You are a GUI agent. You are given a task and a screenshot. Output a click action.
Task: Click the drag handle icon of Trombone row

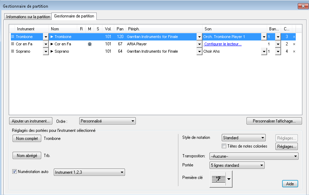pyautogui.click(x=13, y=37)
